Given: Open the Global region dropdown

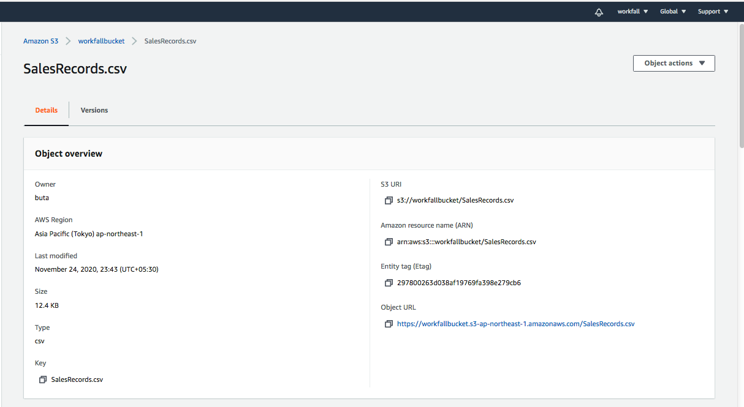Looking at the screenshot, I should pyautogui.click(x=673, y=12).
